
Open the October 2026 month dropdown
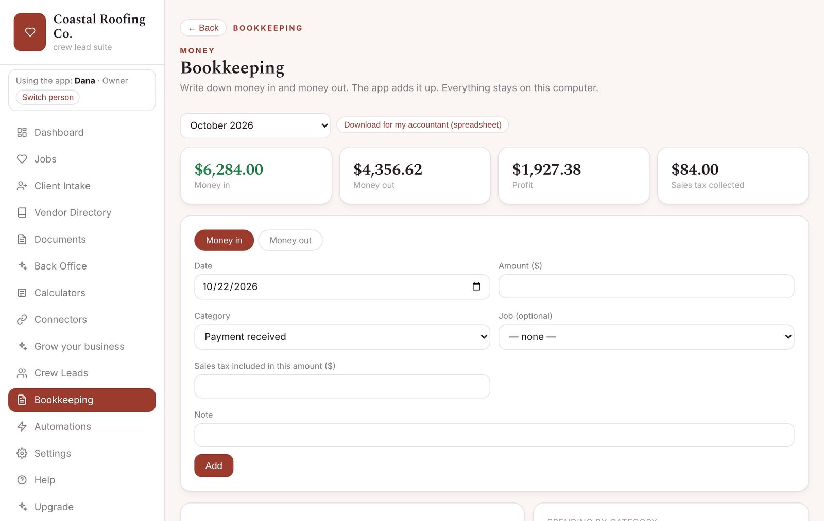[x=255, y=125]
